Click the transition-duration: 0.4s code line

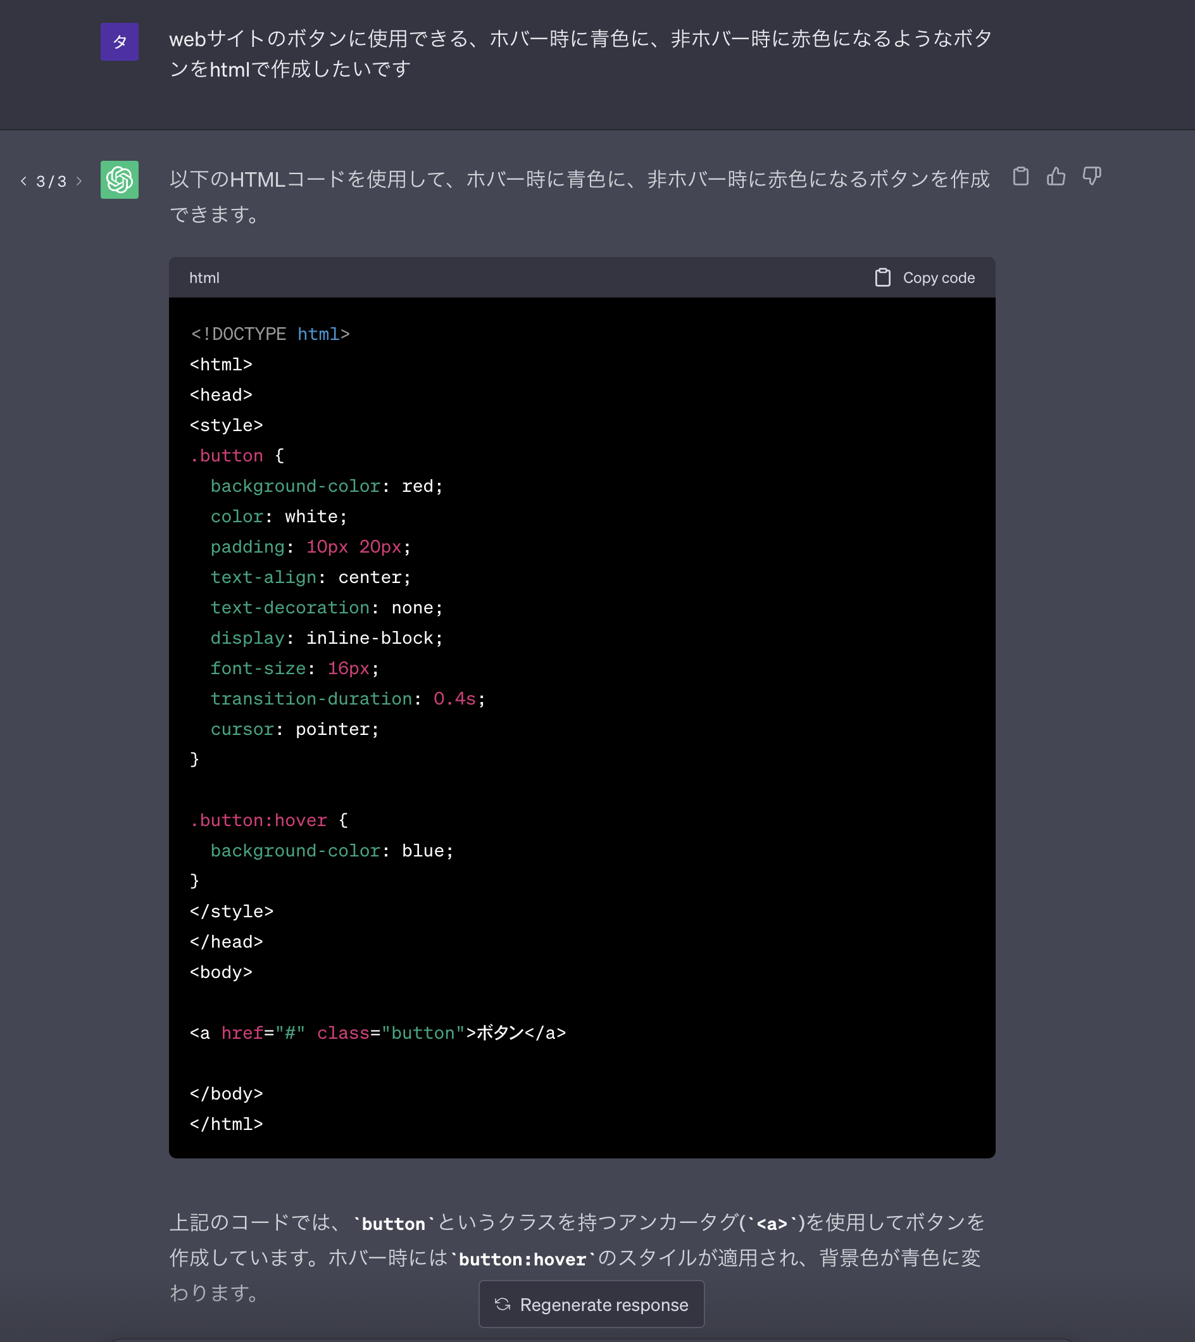pos(347,699)
